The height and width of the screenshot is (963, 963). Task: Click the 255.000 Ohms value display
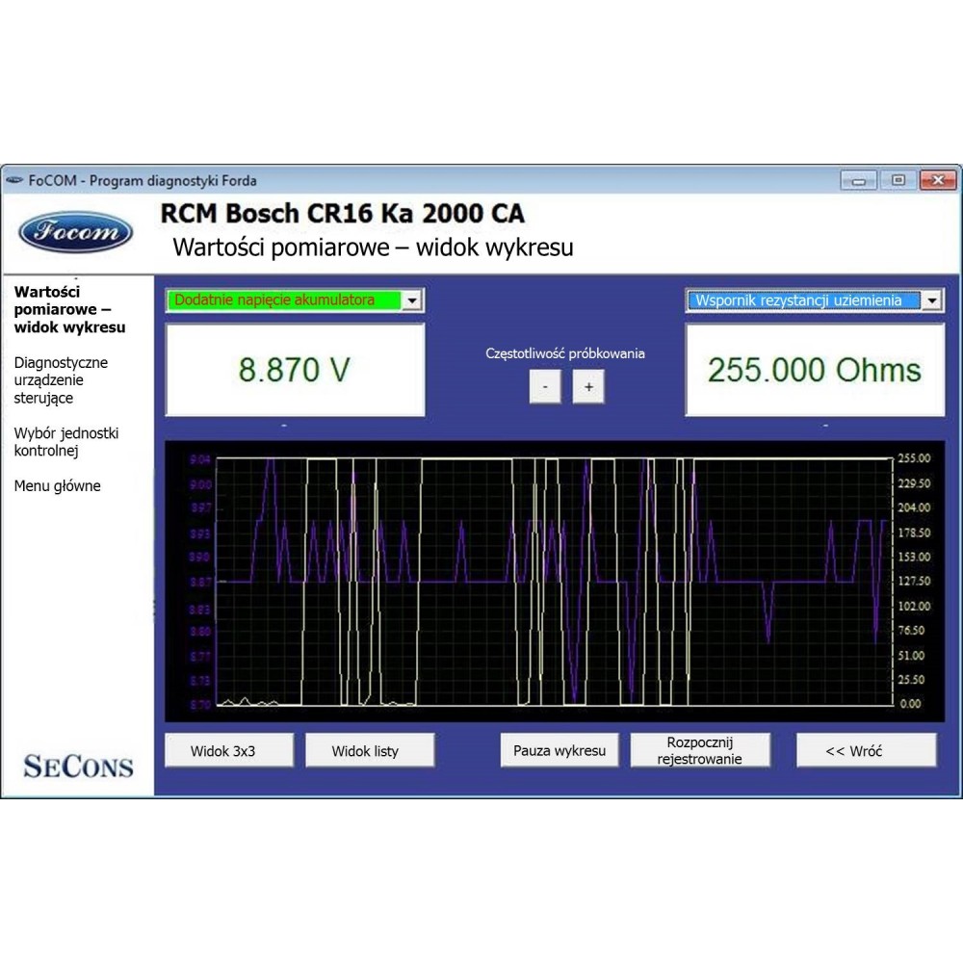(x=815, y=370)
